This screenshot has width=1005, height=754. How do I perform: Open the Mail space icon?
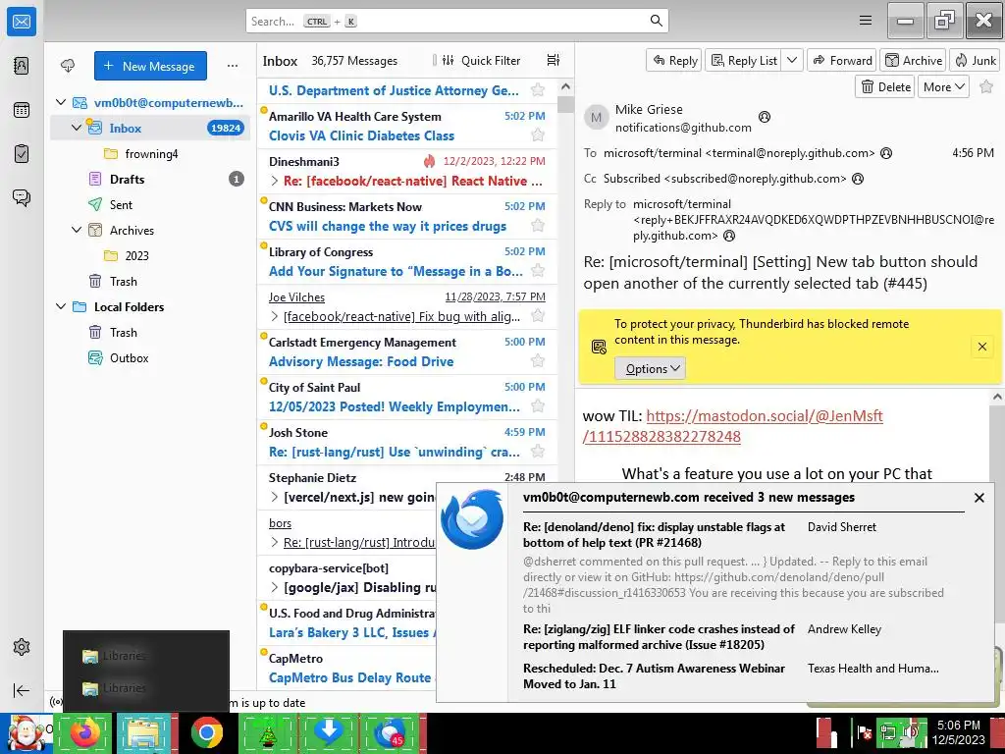[22, 22]
